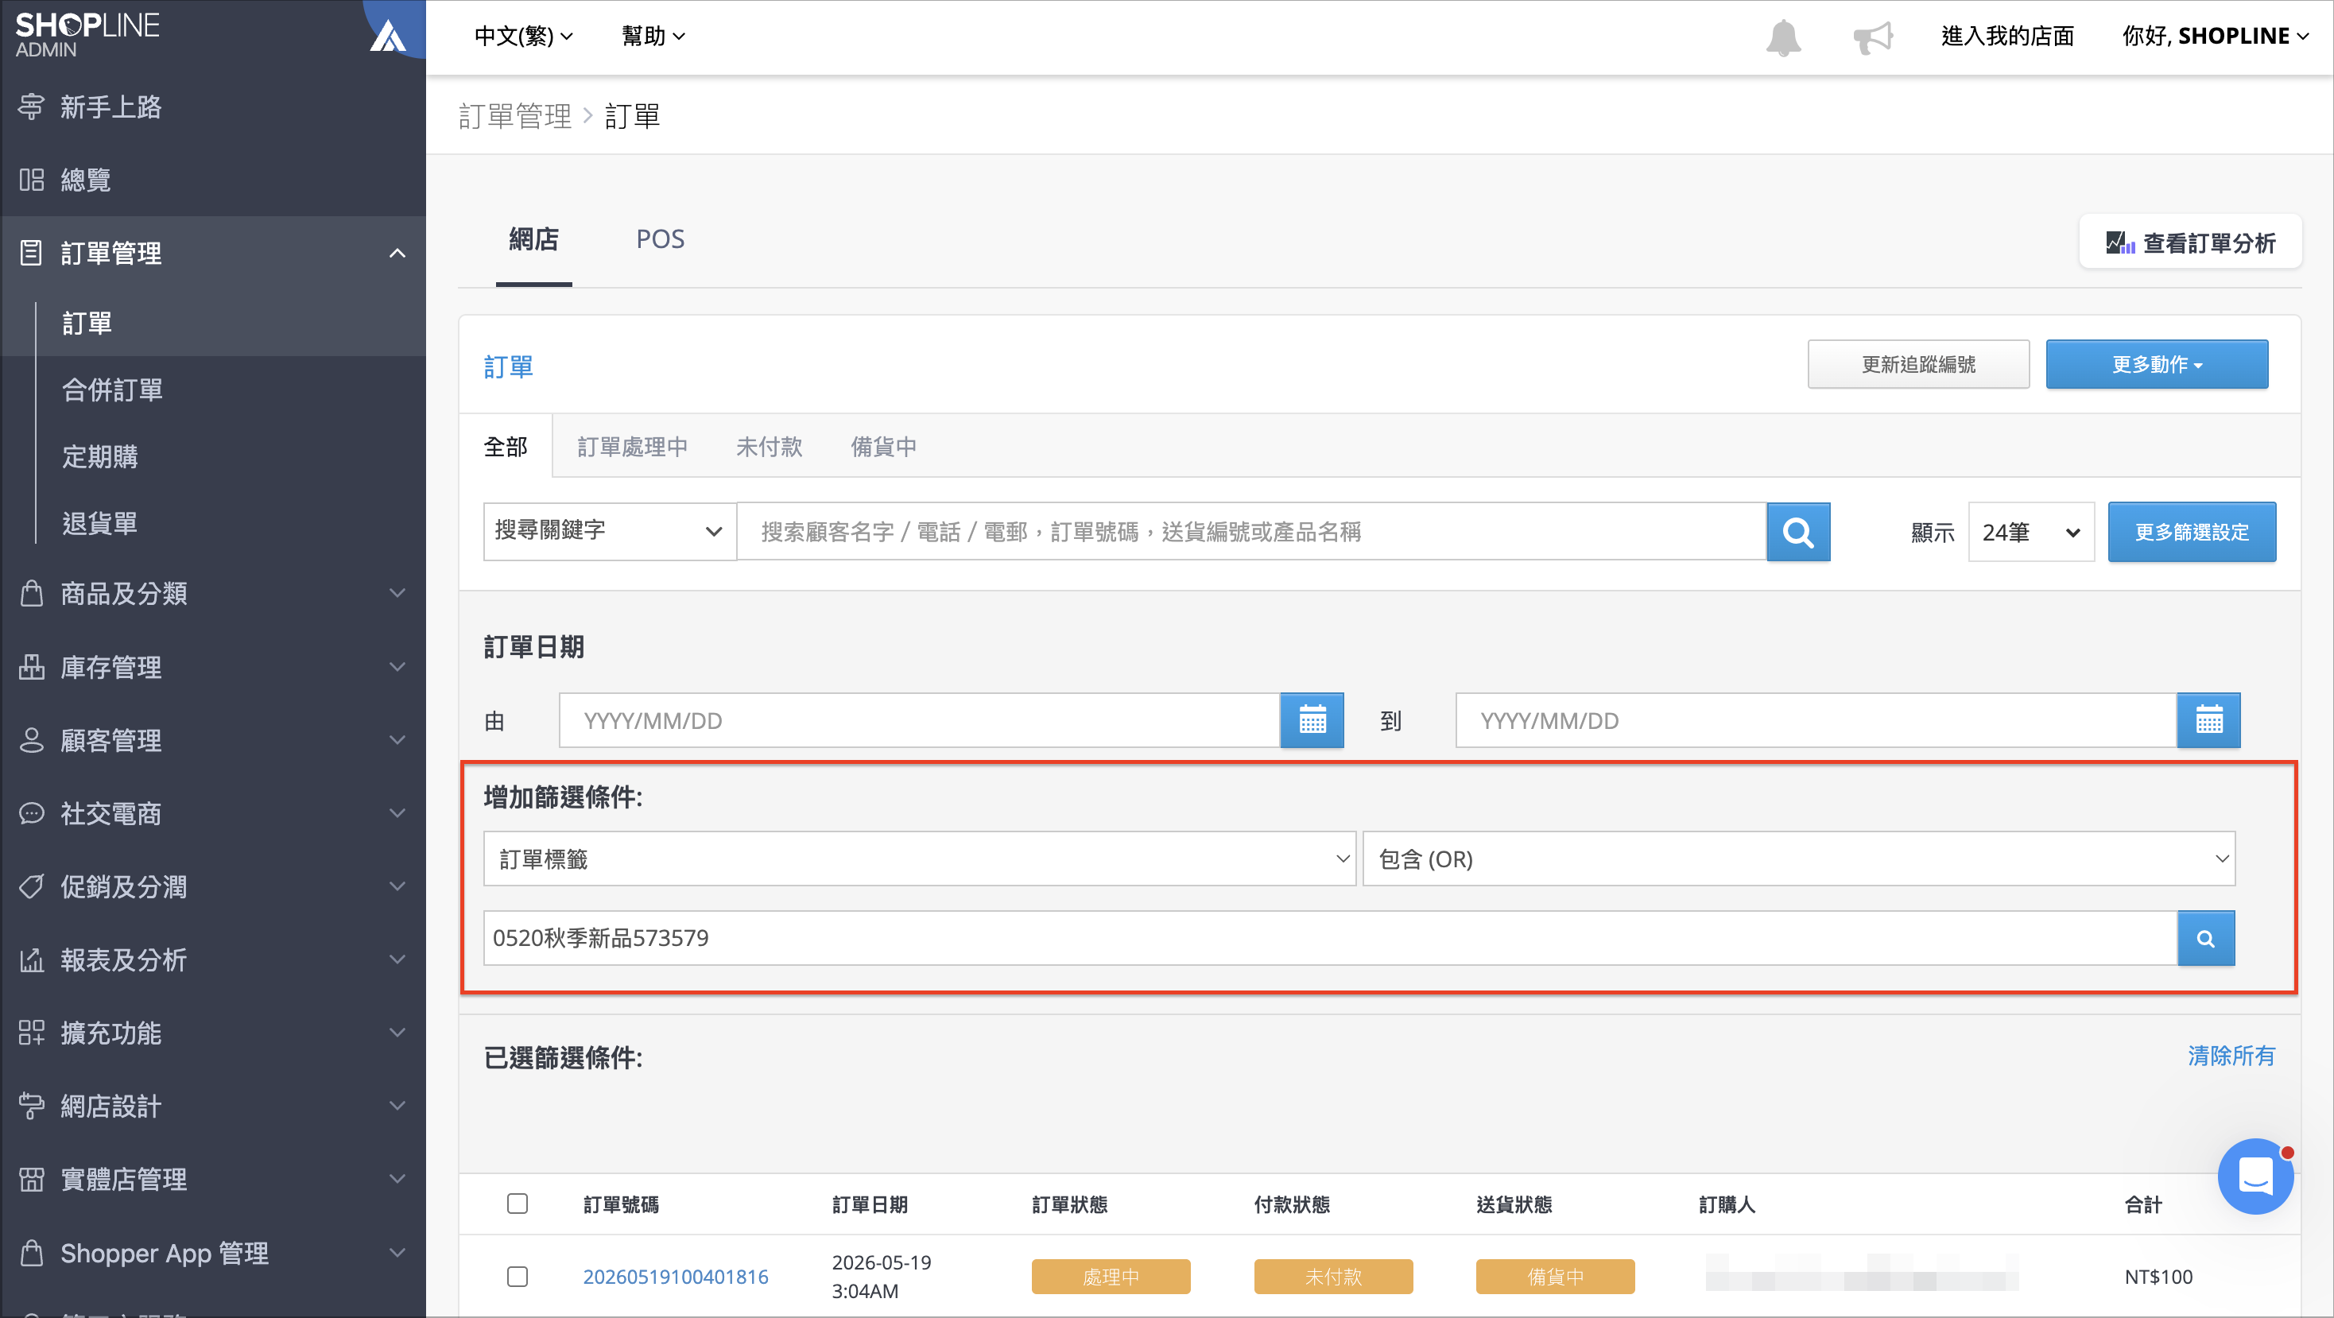Open the notification bell

click(x=1783, y=37)
